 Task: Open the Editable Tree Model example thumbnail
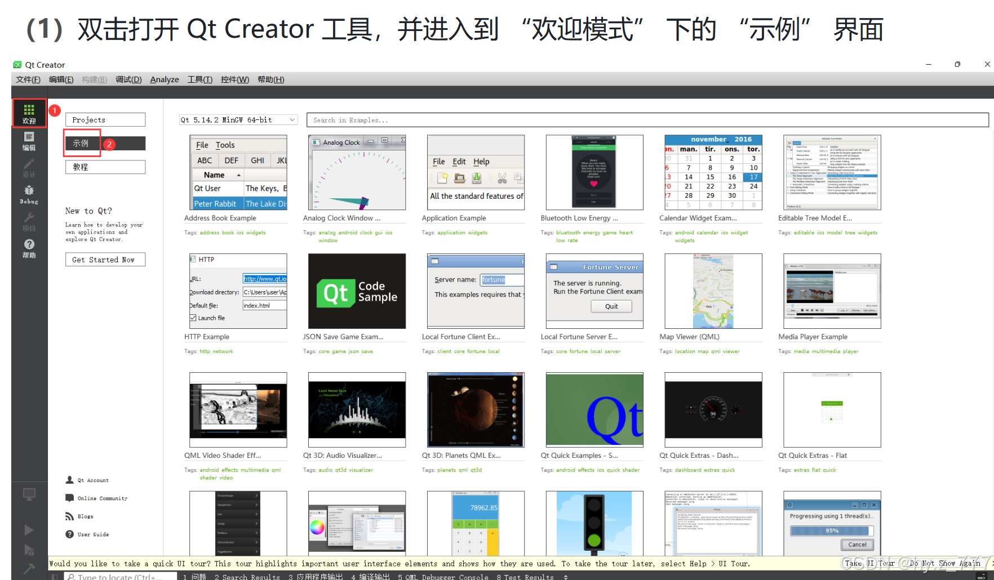(x=832, y=172)
